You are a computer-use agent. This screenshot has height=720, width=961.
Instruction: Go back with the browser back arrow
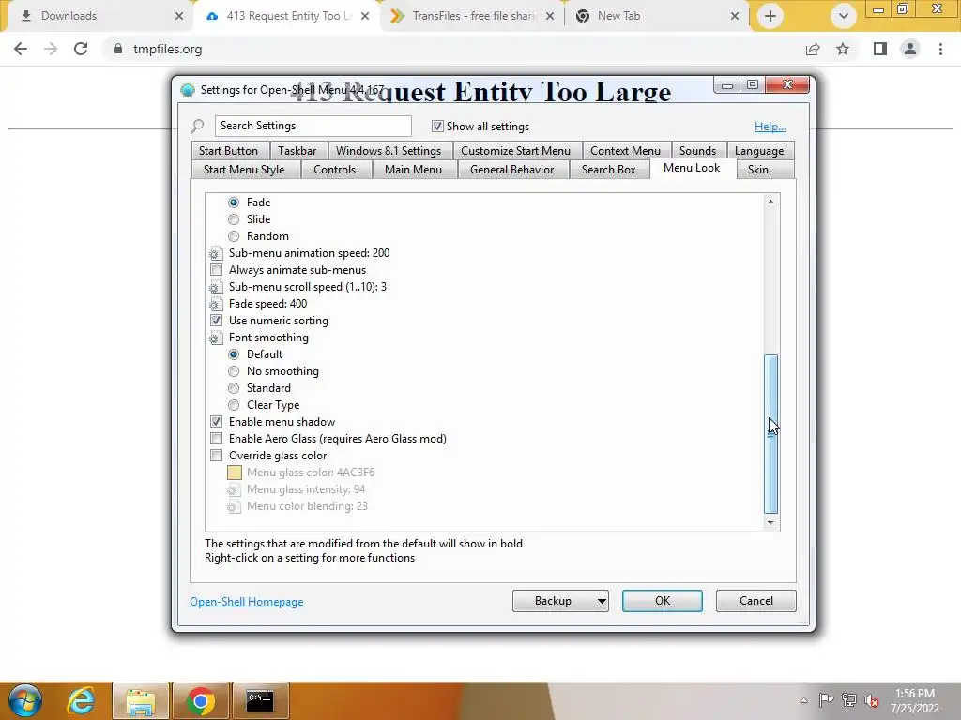point(21,49)
